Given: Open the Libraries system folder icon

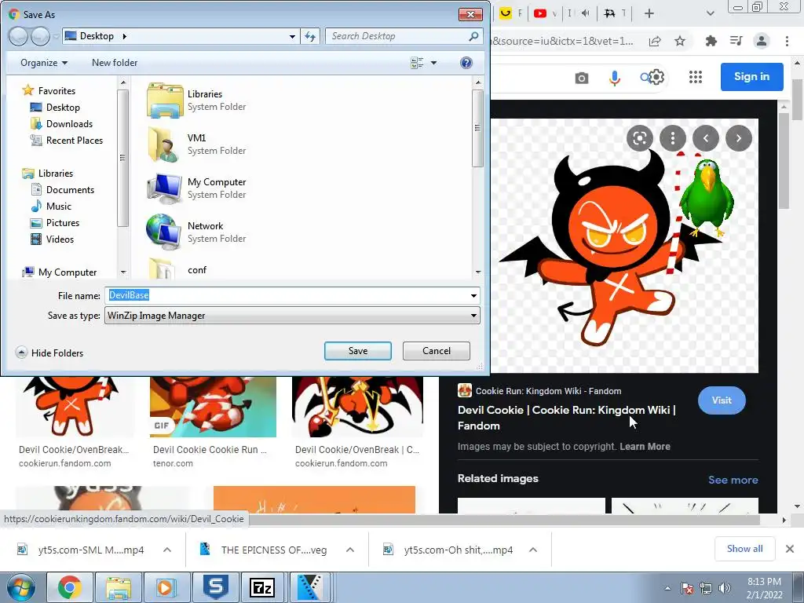Looking at the screenshot, I should (165, 100).
